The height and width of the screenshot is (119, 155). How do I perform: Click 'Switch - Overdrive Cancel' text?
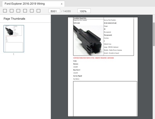tap(111, 53)
